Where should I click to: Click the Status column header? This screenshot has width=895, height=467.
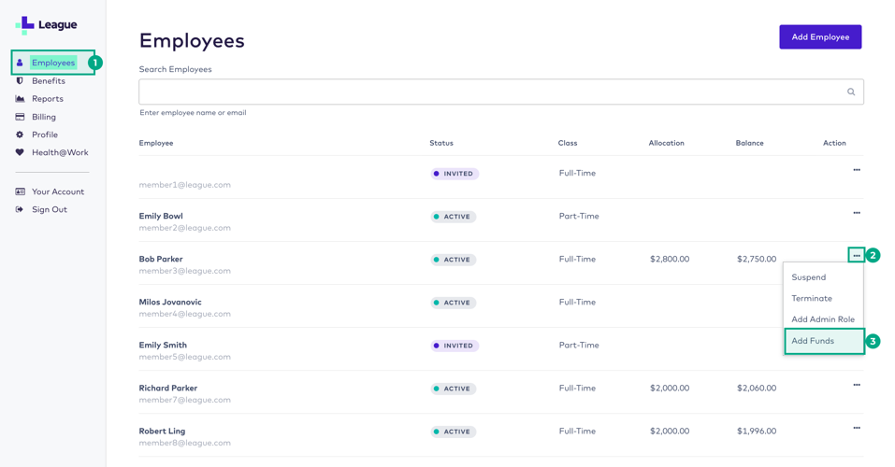(x=441, y=143)
